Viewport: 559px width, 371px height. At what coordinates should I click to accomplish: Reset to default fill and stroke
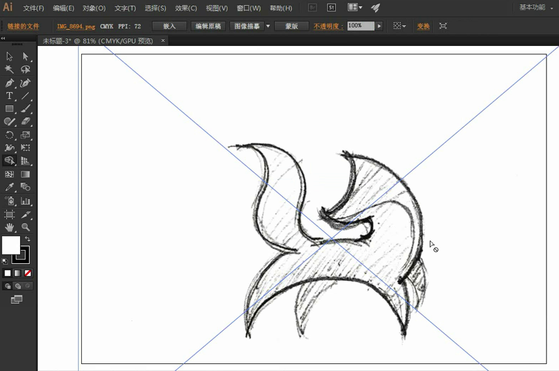tap(5, 261)
